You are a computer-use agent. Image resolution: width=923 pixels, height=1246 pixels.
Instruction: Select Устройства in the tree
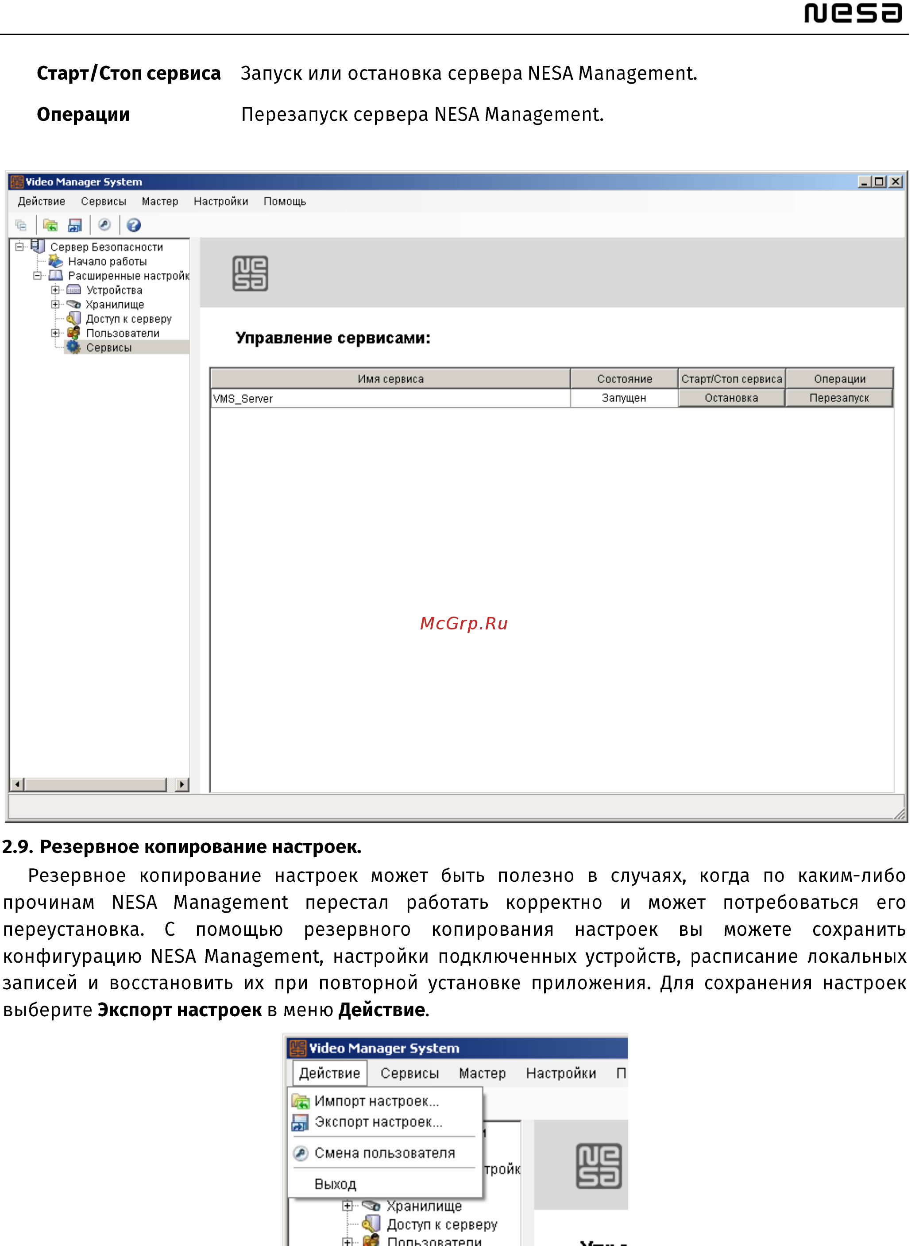pyautogui.click(x=114, y=290)
